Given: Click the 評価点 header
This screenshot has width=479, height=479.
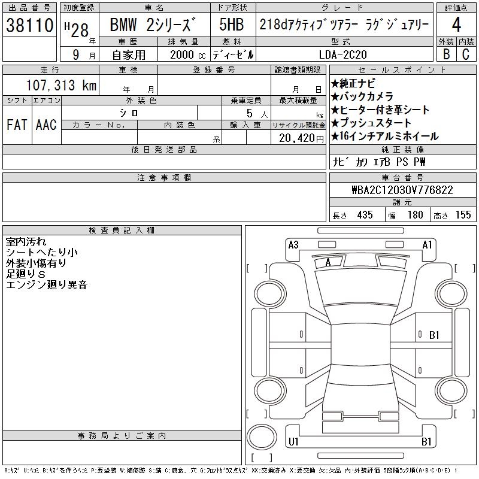Looking at the screenshot, I should [x=456, y=8].
